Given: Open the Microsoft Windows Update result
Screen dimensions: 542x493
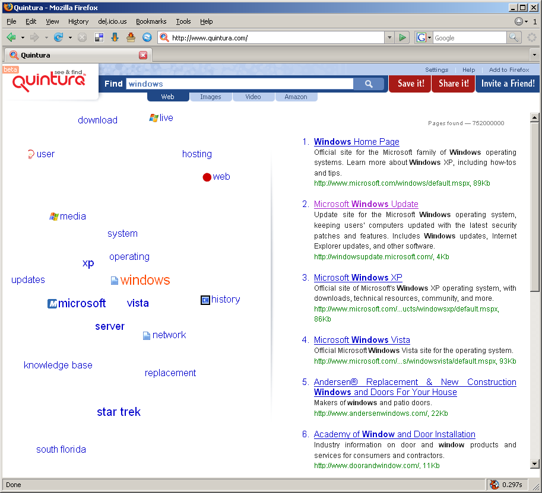Looking at the screenshot, I should [x=366, y=204].
